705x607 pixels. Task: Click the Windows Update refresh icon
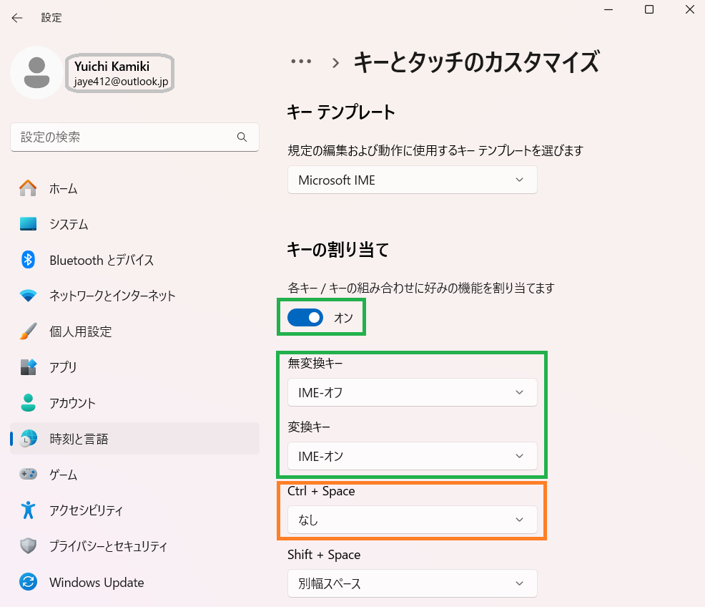click(28, 582)
